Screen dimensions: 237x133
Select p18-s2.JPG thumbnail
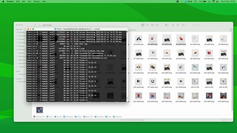209,82
